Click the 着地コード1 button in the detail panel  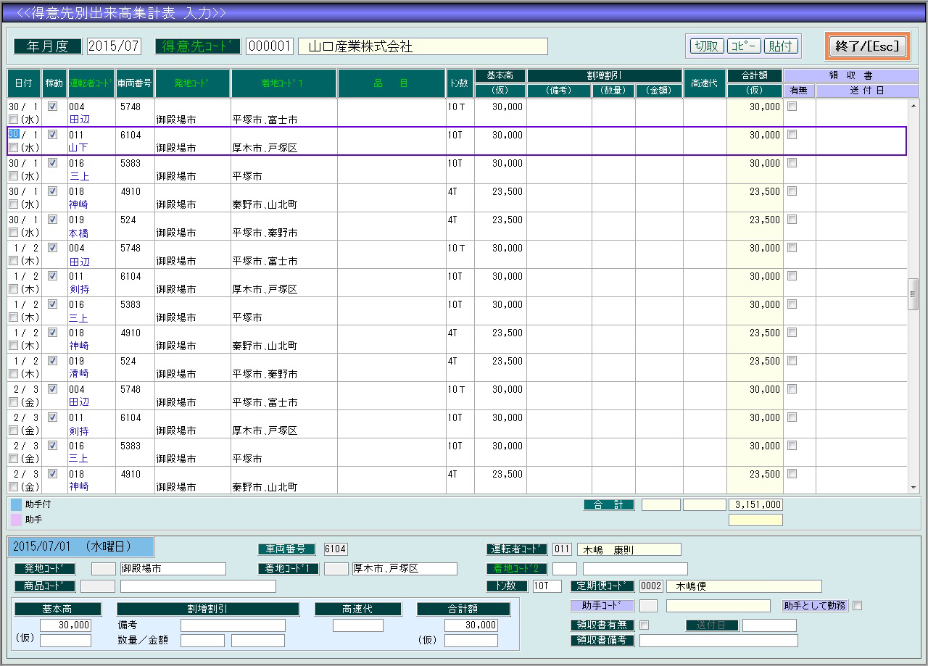[x=289, y=569]
